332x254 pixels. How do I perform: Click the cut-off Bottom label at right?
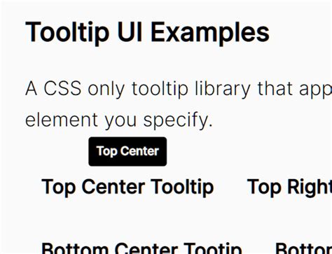pyautogui.click(x=303, y=248)
